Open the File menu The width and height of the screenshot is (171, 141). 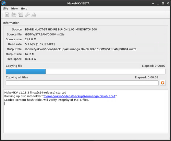pos(6,8)
